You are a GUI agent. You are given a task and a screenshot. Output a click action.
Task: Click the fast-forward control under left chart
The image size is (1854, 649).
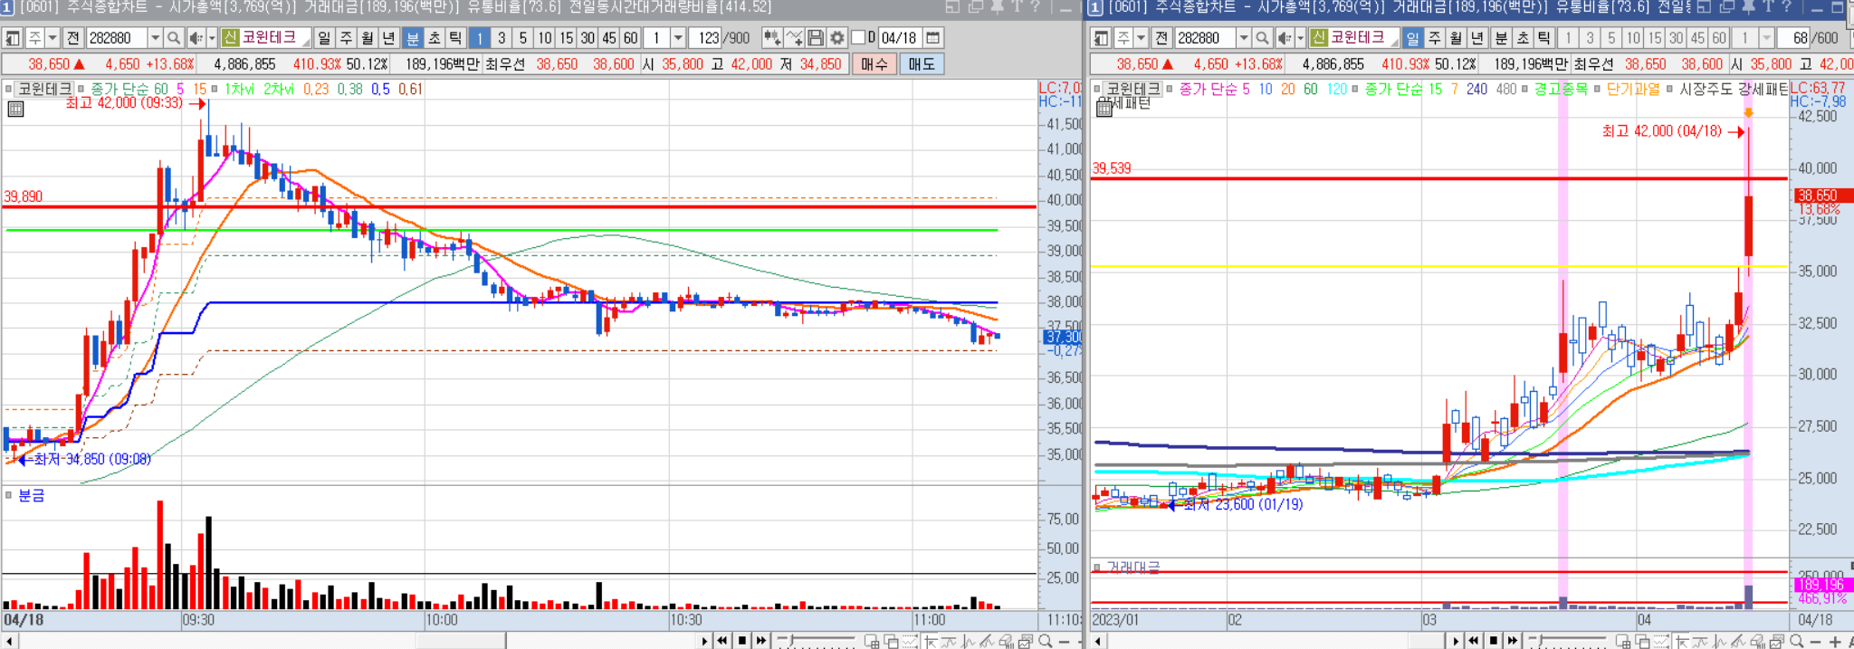click(x=762, y=641)
